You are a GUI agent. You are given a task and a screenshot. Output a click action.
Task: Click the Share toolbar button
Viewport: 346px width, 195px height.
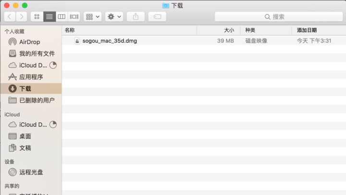pyautogui.click(x=136, y=16)
